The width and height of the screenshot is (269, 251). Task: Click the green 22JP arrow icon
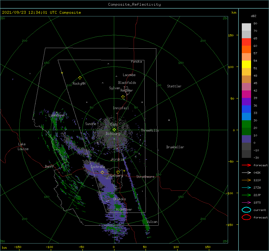coord(246,195)
